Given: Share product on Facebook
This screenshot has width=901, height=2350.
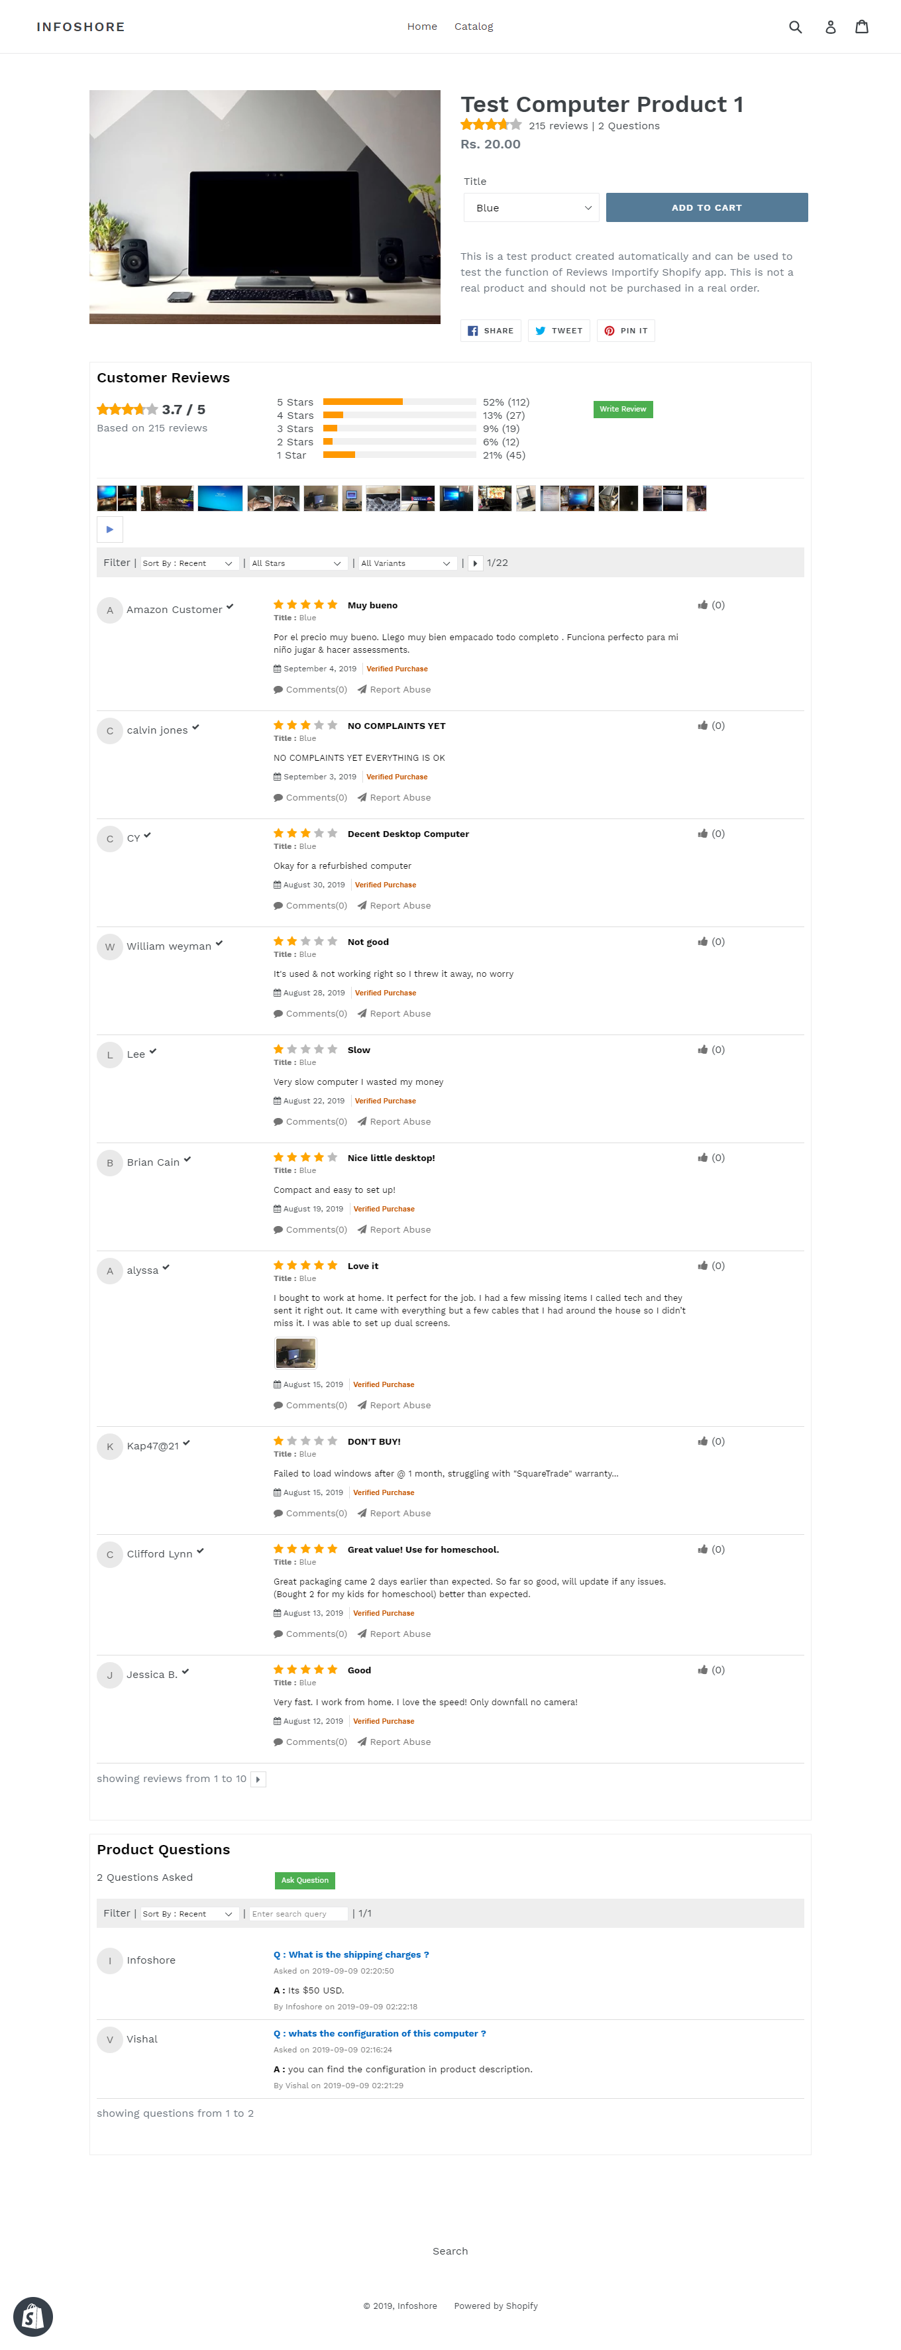Looking at the screenshot, I should 491,331.
